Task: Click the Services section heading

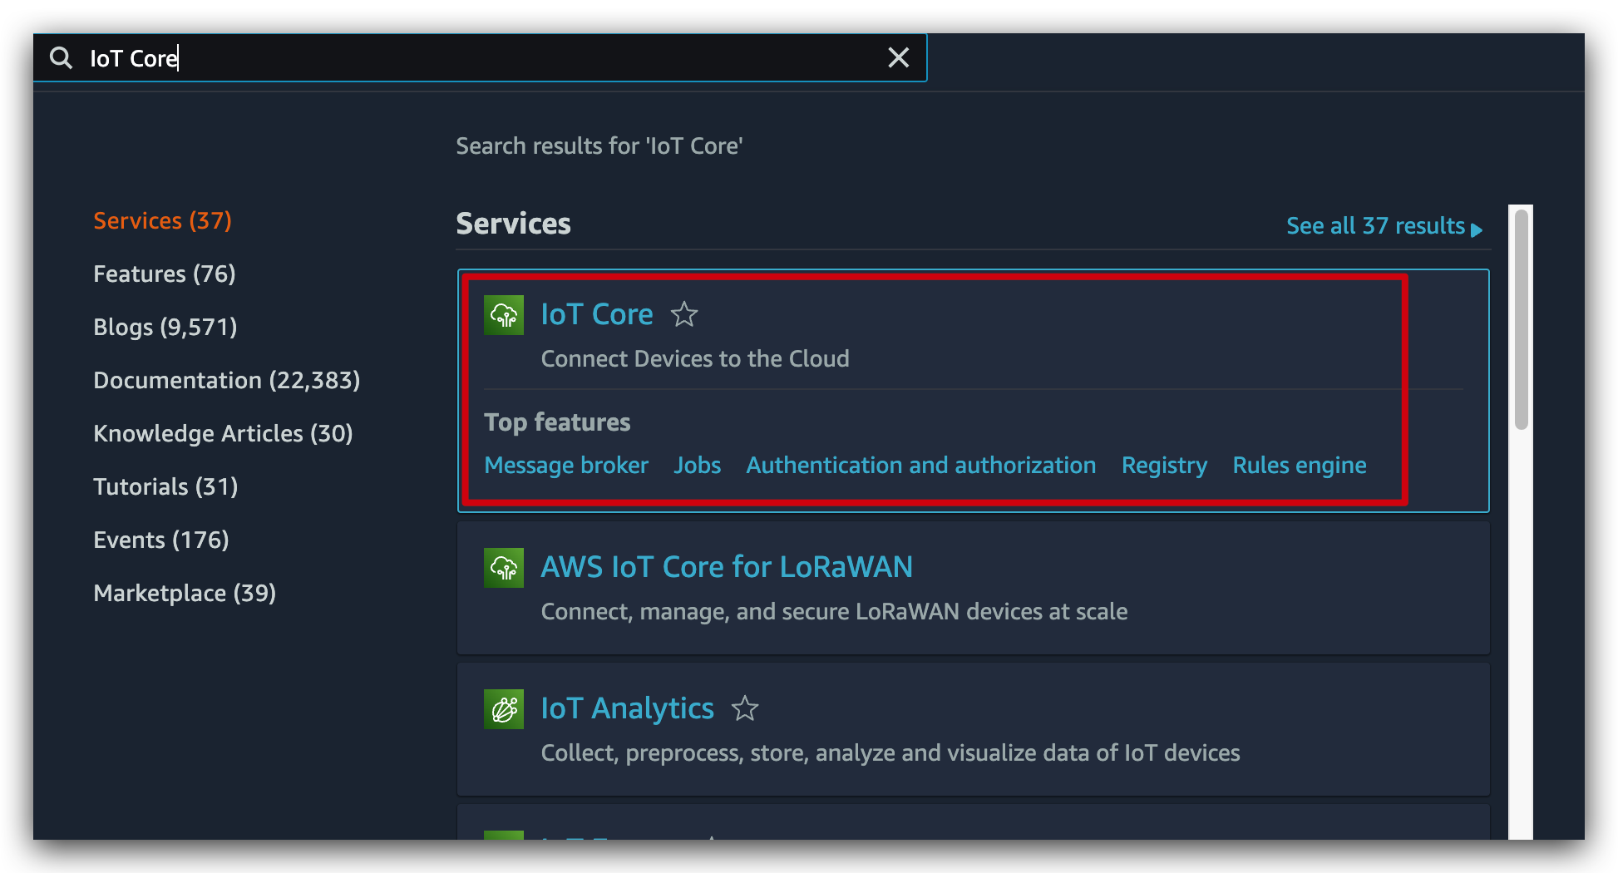Action: coord(513,224)
